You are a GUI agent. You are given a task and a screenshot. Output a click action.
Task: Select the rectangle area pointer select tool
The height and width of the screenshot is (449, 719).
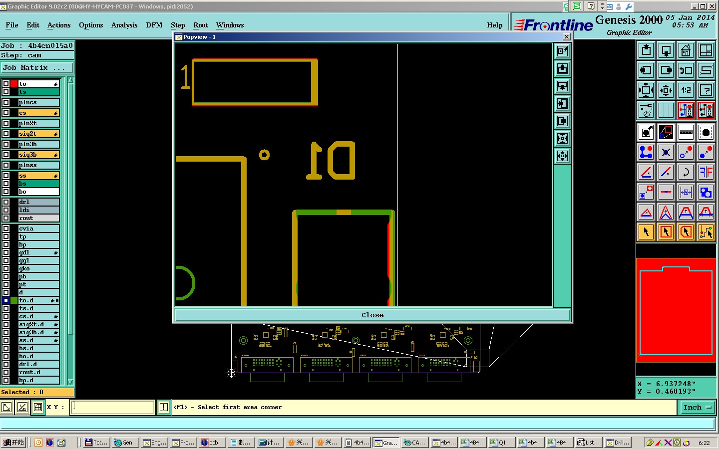tap(666, 232)
